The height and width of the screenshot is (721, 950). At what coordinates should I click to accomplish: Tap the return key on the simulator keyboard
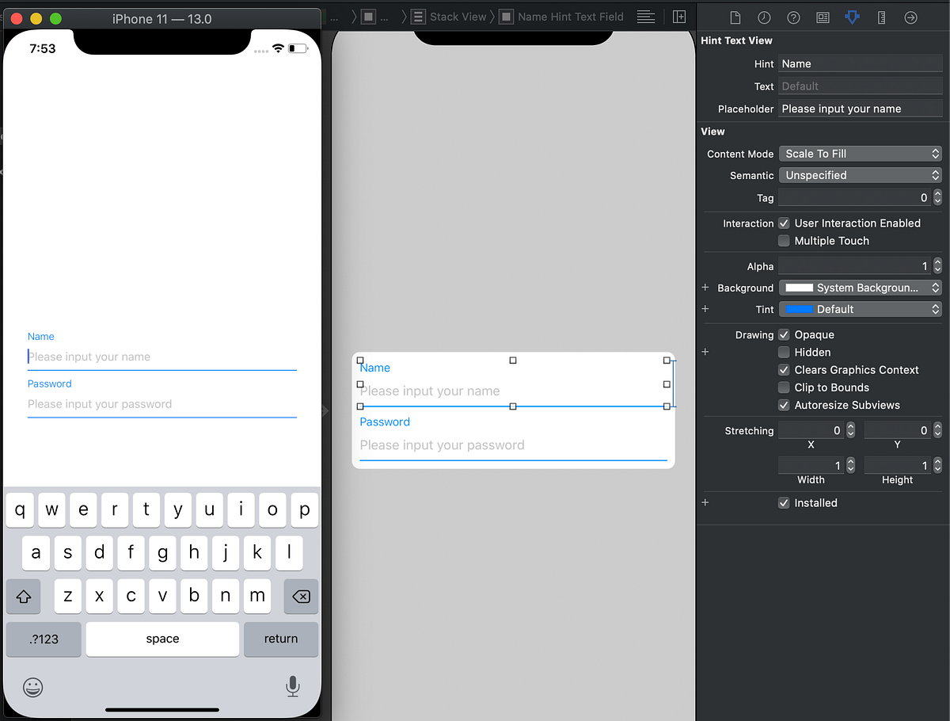[281, 639]
